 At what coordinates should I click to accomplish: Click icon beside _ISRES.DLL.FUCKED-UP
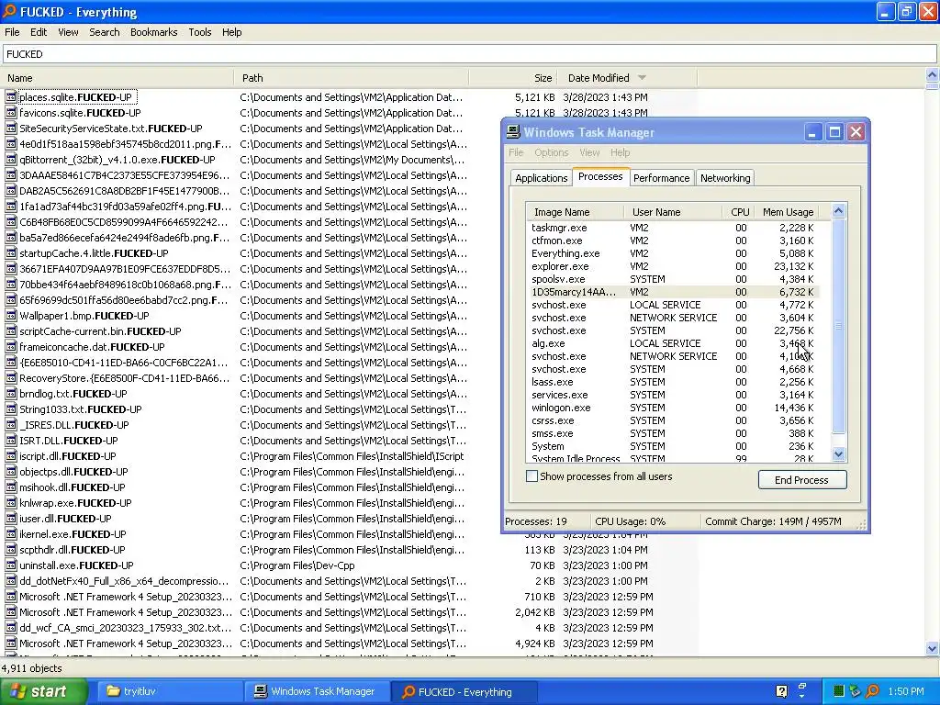pos(11,424)
